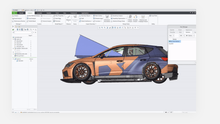Expand the Inspect Geometry group dropdown

91,24
